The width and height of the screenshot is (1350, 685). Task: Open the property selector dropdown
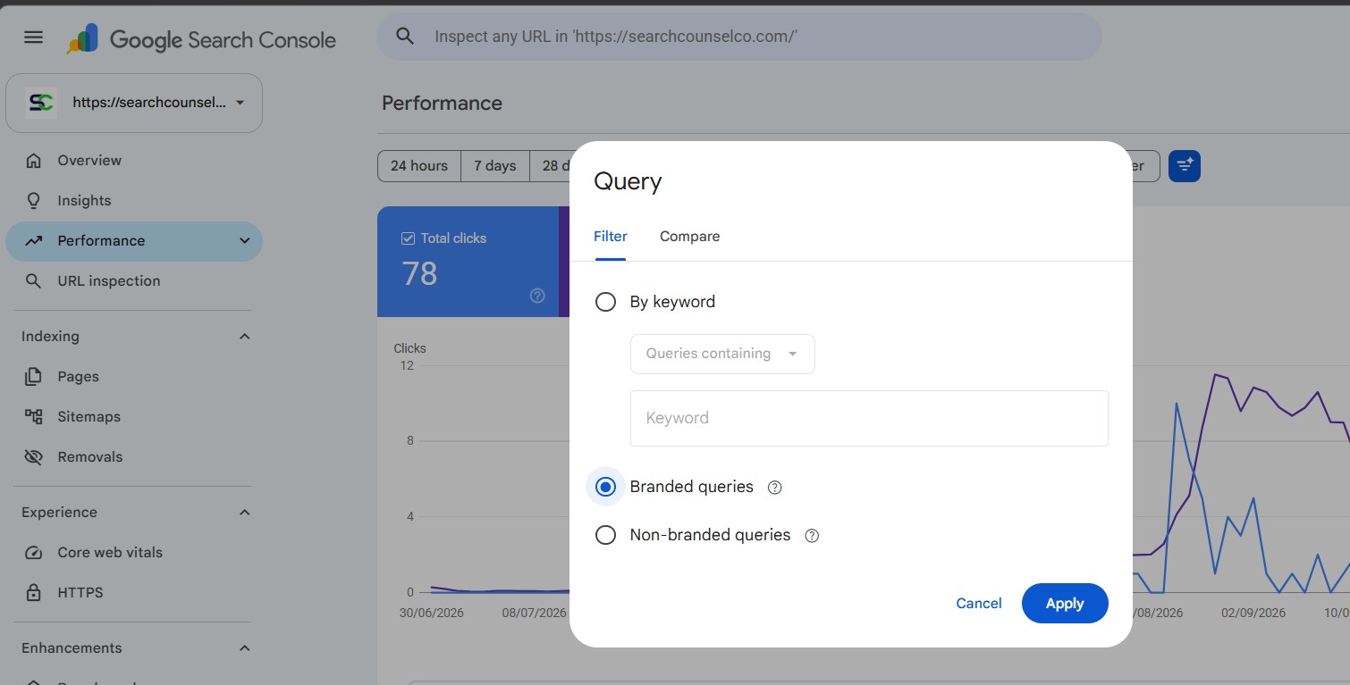coord(134,103)
